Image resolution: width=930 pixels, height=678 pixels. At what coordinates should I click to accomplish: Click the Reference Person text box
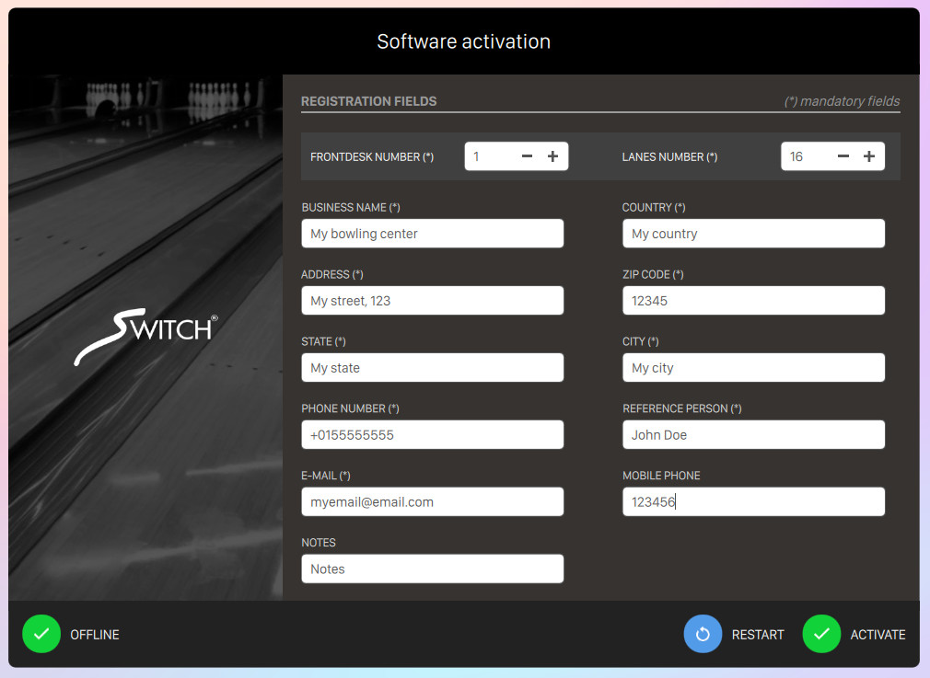[x=753, y=435]
